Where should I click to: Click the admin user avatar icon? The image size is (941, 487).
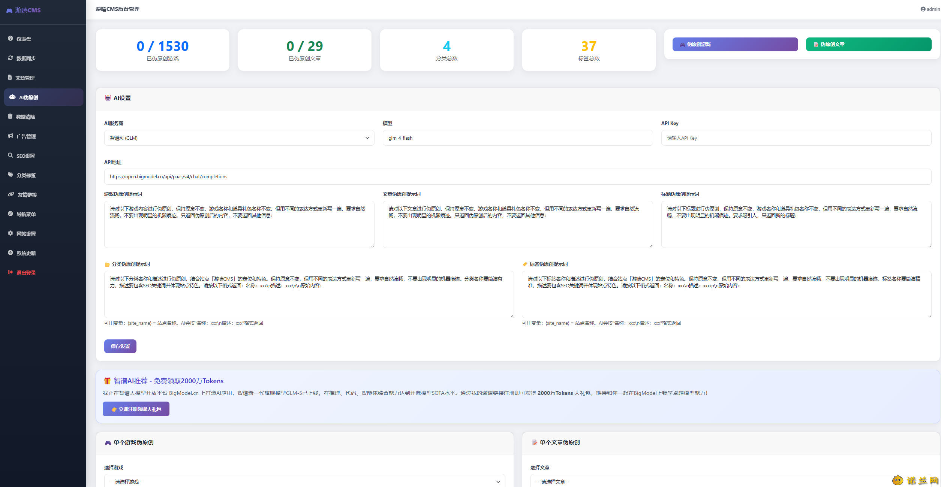[923, 9]
